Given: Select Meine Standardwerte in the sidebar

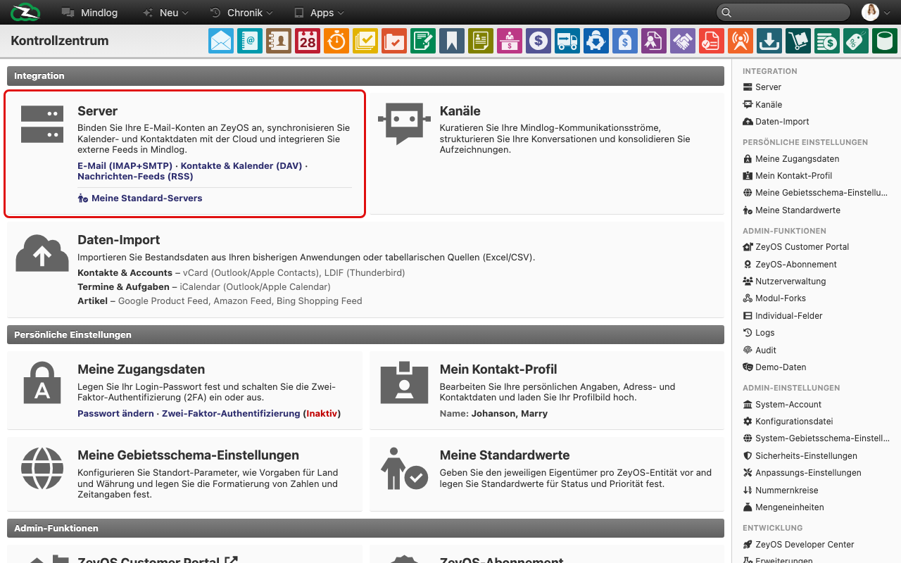Looking at the screenshot, I should click(791, 210).
